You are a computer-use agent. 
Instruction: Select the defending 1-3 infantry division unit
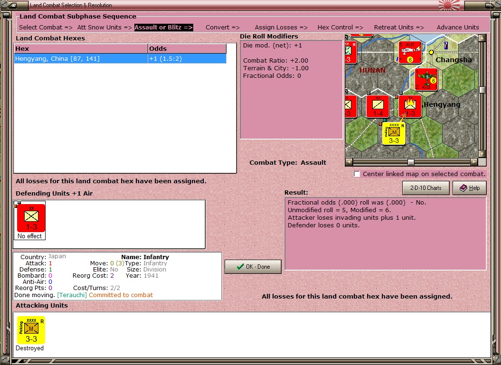point(31,218)
